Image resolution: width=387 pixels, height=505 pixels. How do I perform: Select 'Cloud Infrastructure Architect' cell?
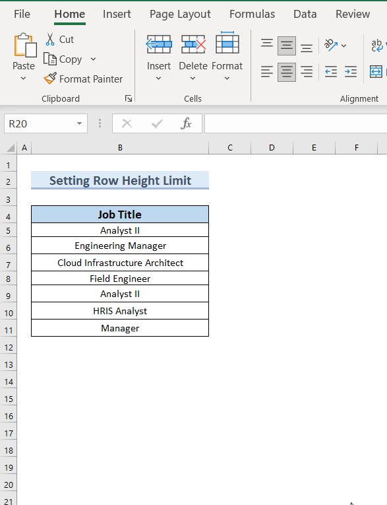click(120, 263)
